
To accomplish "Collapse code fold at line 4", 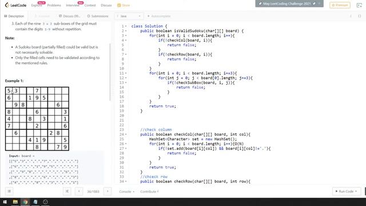I will [126, 40].
